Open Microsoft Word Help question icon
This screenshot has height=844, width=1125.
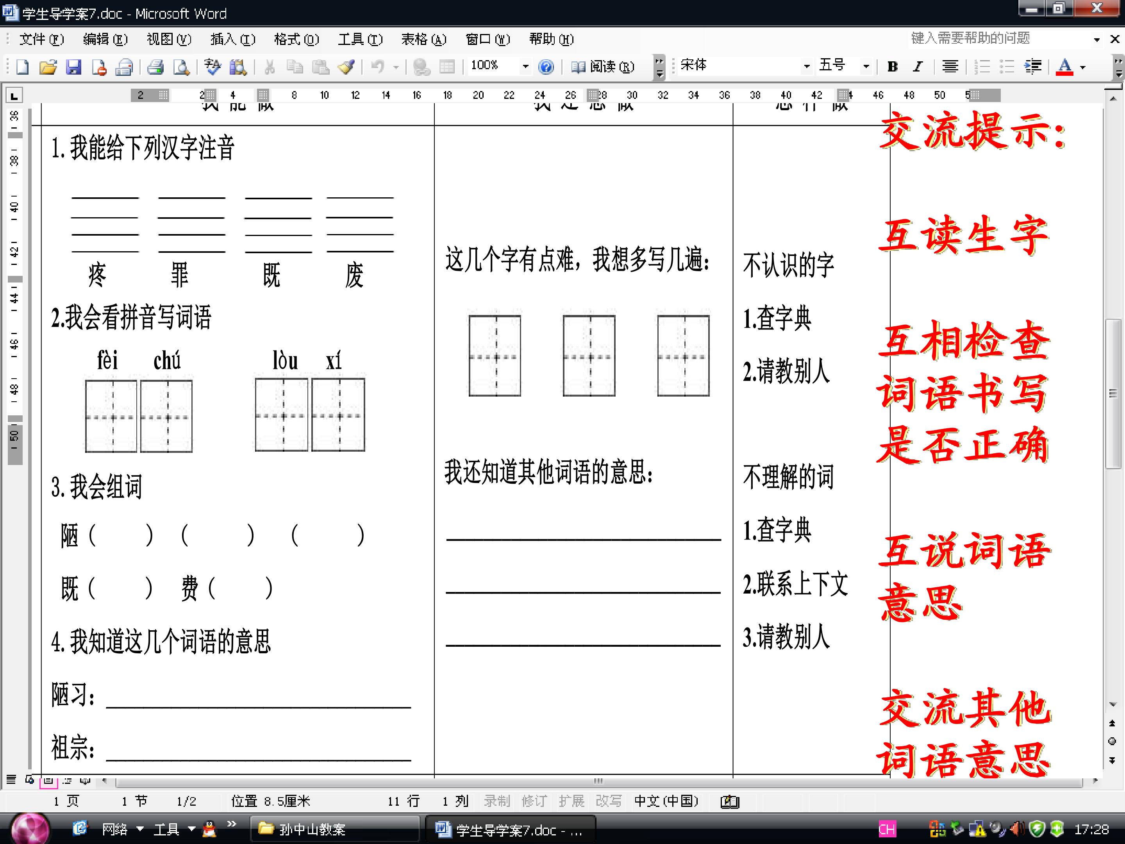click(x=546, y=67)
